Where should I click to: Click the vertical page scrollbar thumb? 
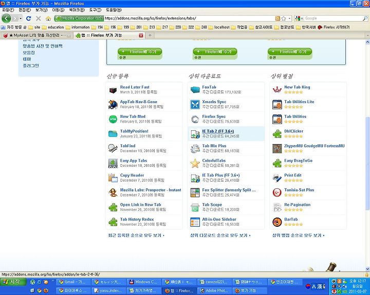(x=367, y=163)
